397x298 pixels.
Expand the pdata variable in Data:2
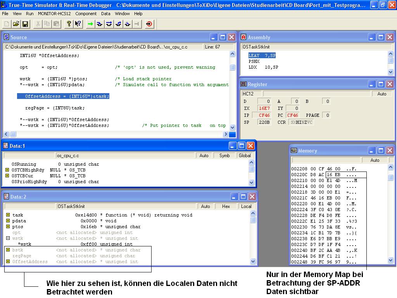[x=8, y=220]
